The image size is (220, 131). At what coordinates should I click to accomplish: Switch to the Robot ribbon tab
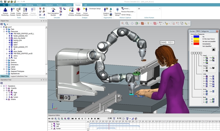(39, 5)
